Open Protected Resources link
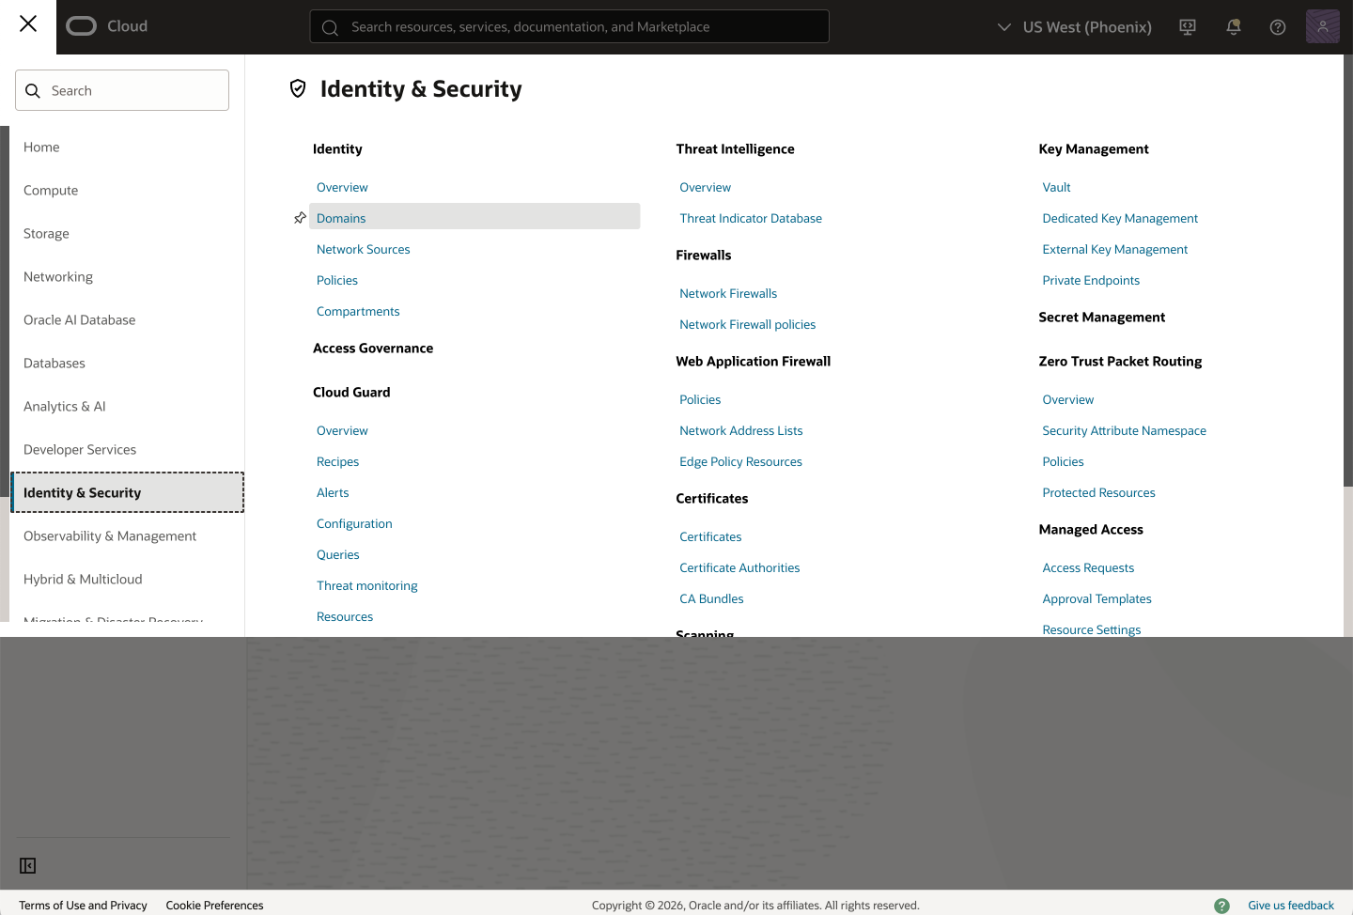 tap(1098, 493)
